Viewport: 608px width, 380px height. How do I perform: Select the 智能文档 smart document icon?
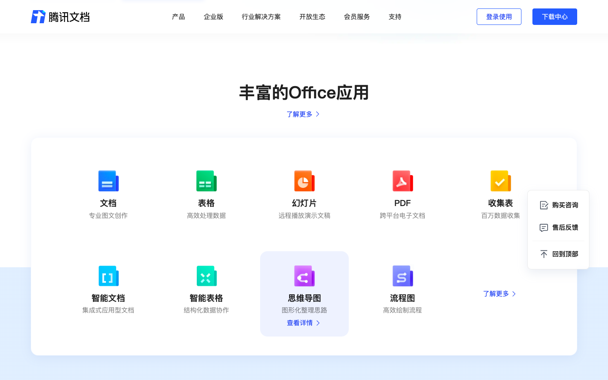click(109, 276)
